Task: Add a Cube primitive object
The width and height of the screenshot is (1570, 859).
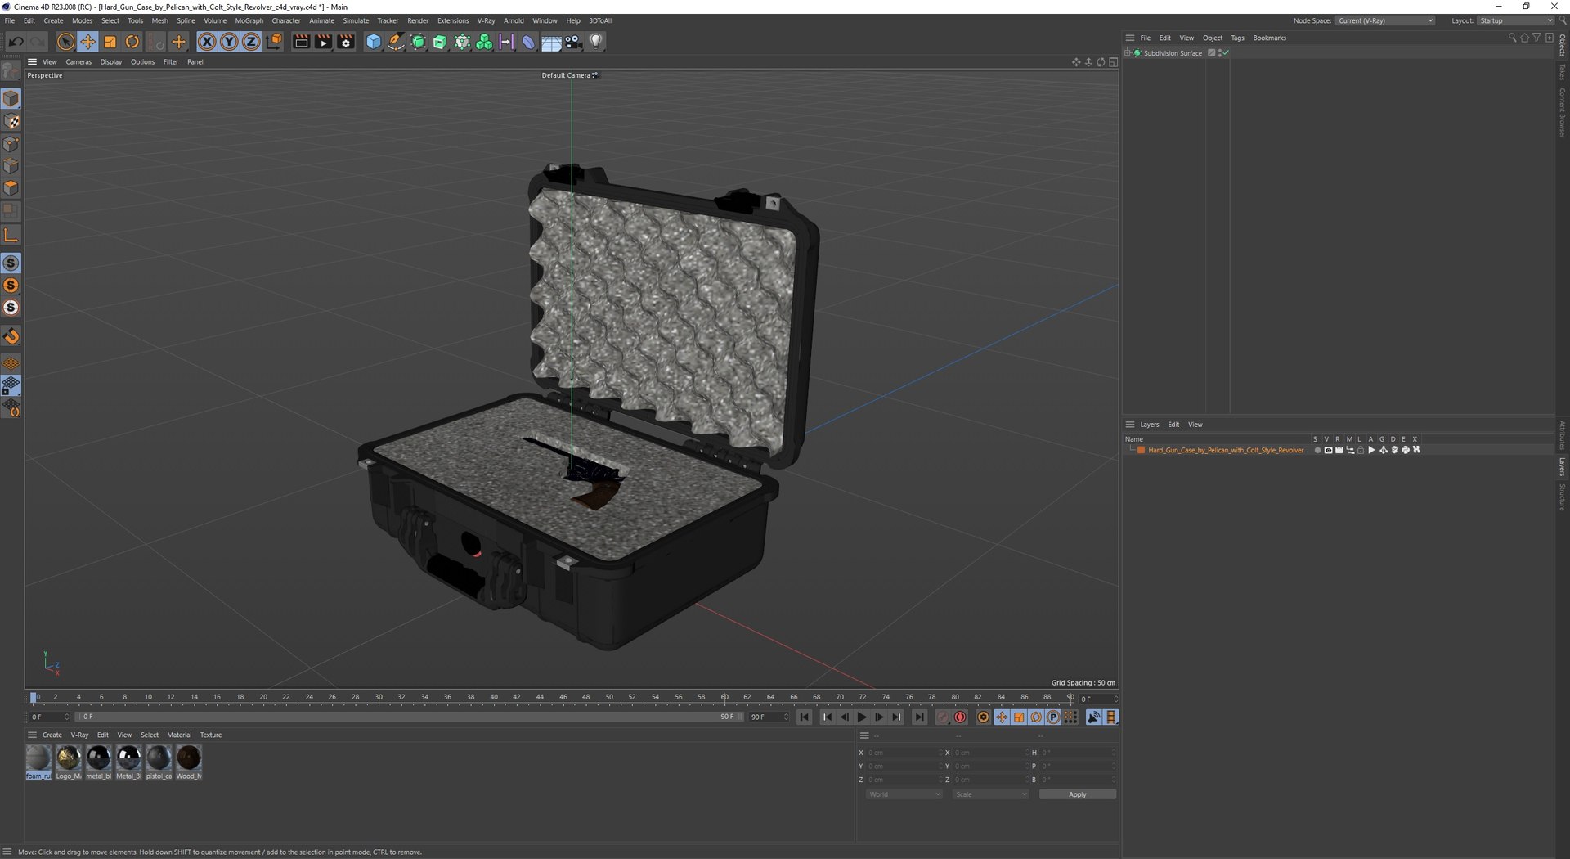Action: (x=373, y=42)
